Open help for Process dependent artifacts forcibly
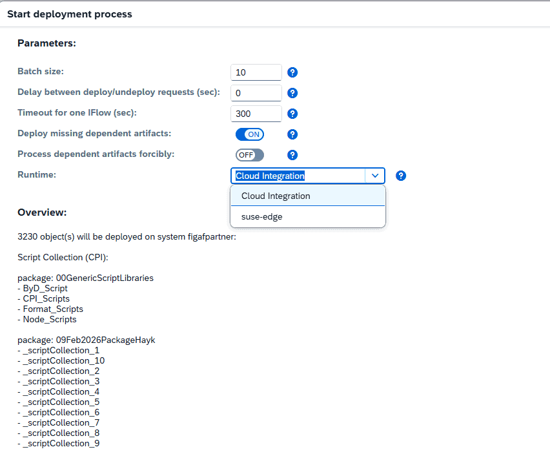Screen dimensions: 550x456 click(x=292, y=155)
